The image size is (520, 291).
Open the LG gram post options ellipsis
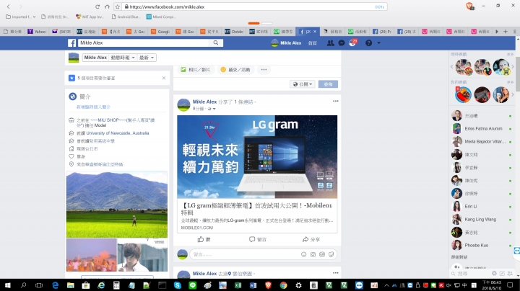coord(336,101)
